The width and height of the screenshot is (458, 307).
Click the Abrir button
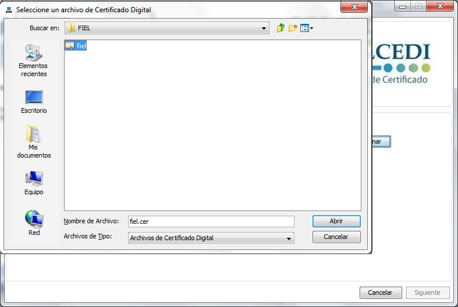pyautogui.click(x=336, y=221)
